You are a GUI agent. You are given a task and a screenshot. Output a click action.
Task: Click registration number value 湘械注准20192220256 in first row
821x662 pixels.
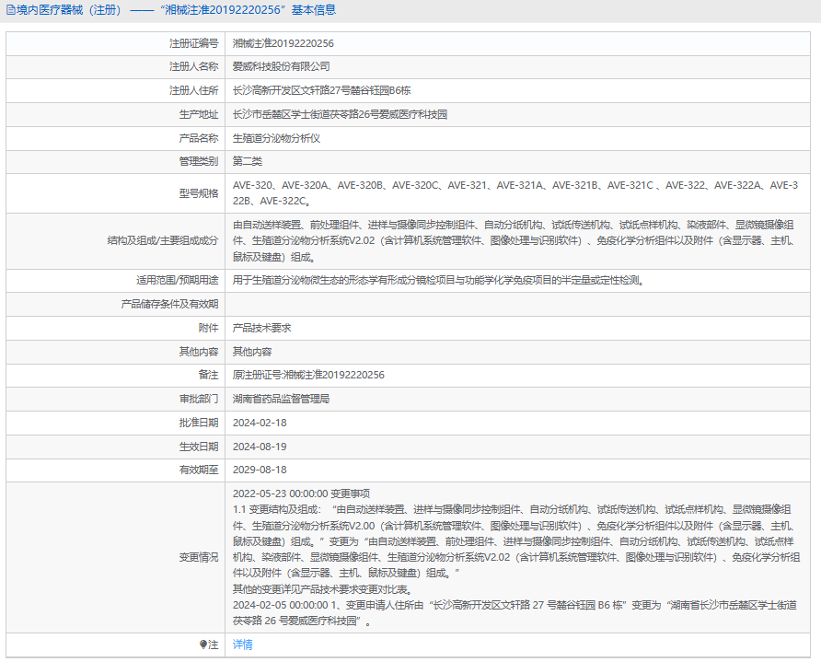click(283, 43)
